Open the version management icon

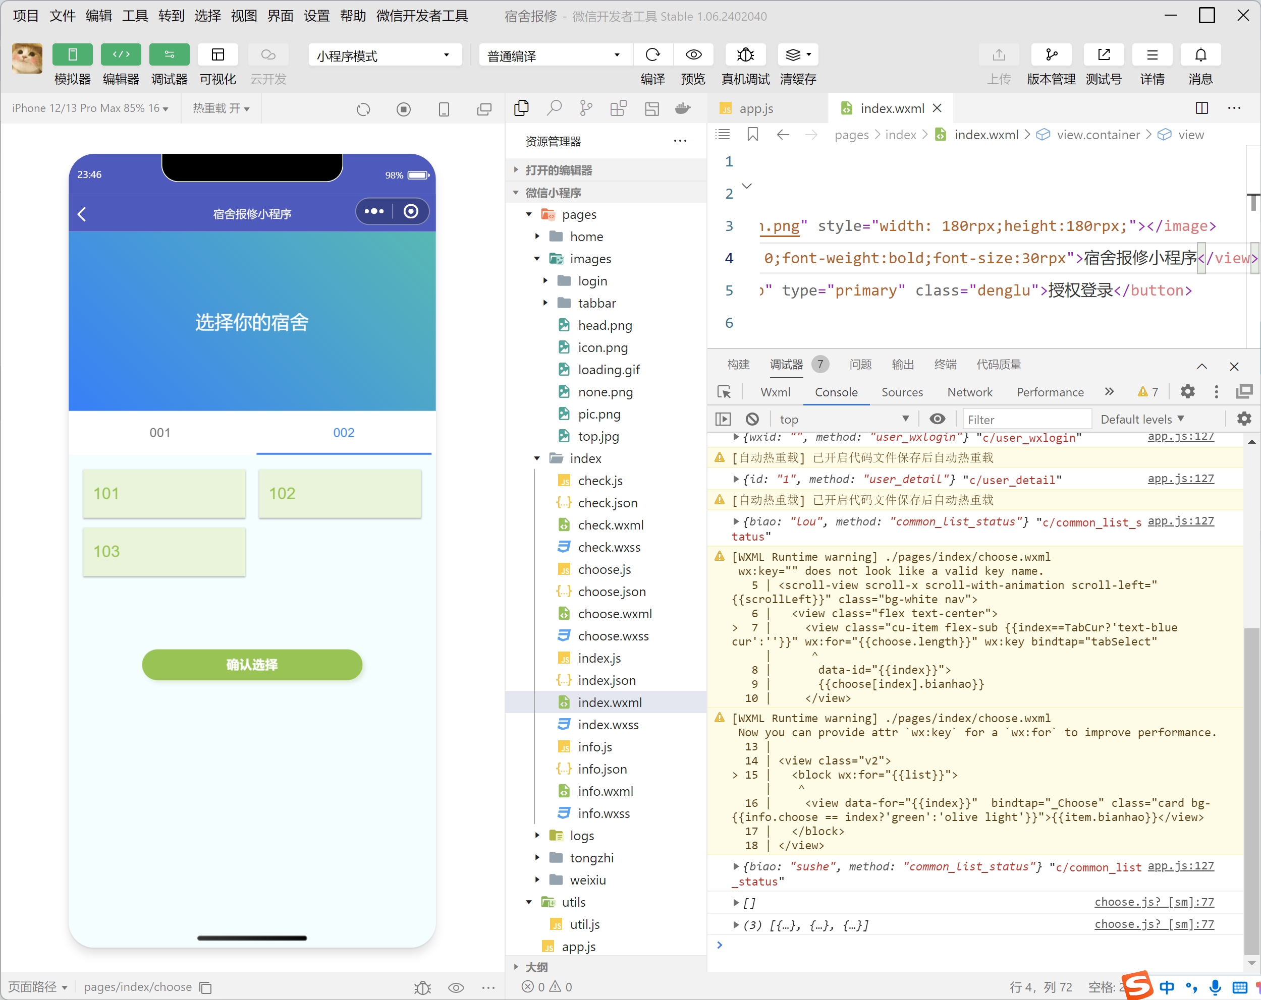(x=1051, y=55)
